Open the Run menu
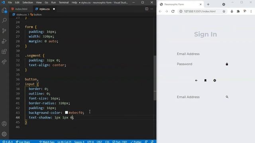Screen dimensions: 255x143 [x=53, y=2]
